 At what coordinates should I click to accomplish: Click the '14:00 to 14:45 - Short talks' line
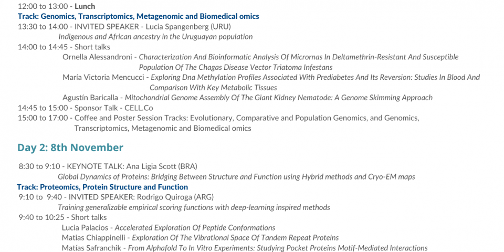pyautogui.click(x=64, y=47)
